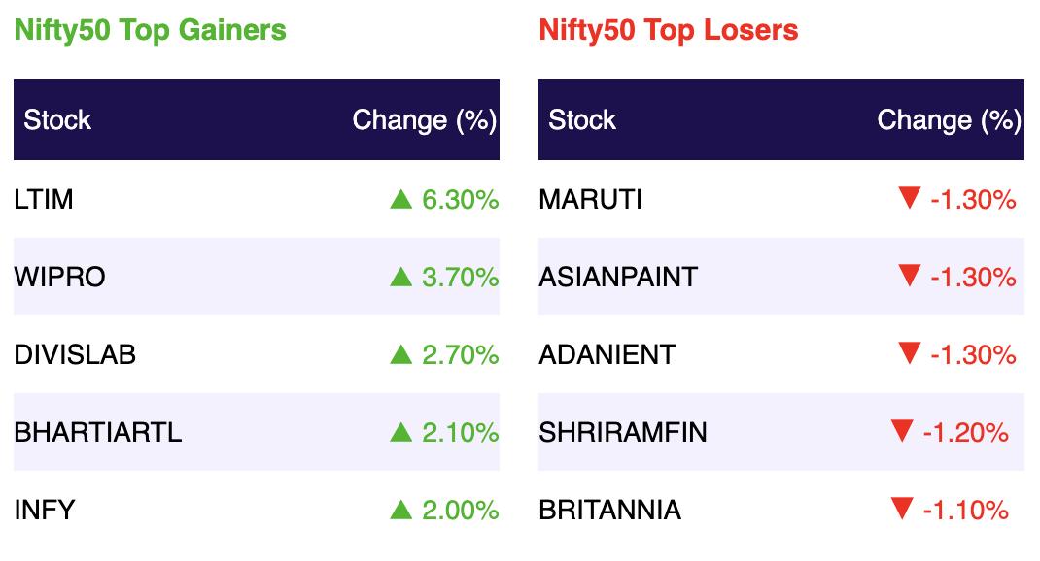Select Change (%) header in losers table
1040x561 pixels.
click(x=950, y=120)
